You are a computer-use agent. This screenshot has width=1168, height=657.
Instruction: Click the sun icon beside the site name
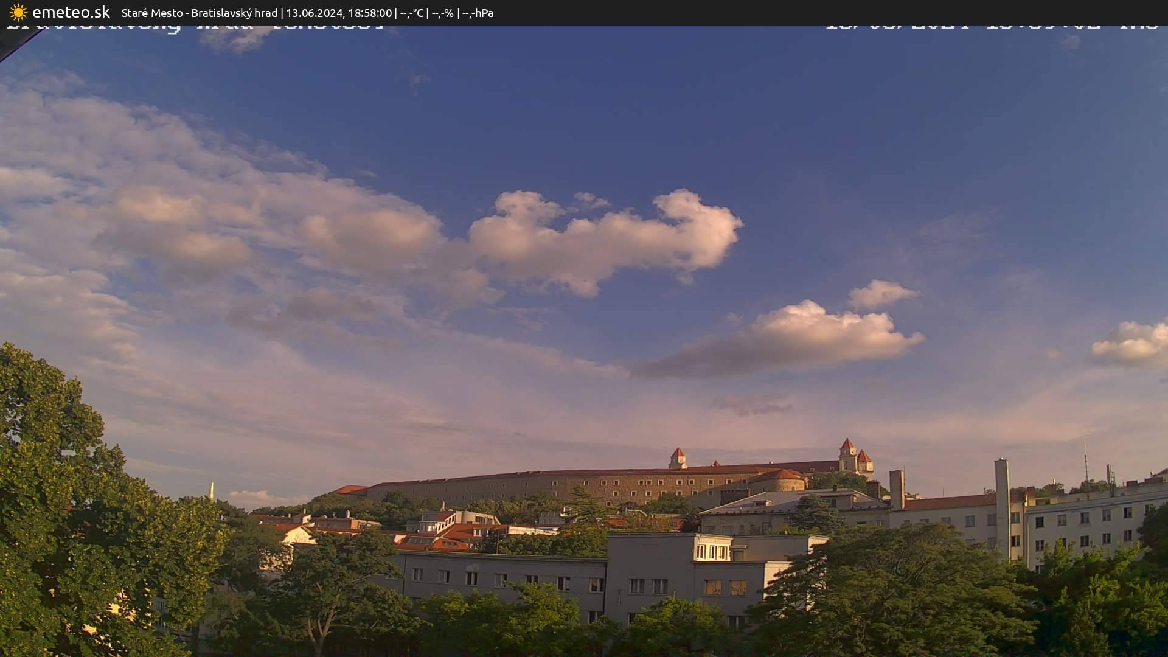point(19,12)
